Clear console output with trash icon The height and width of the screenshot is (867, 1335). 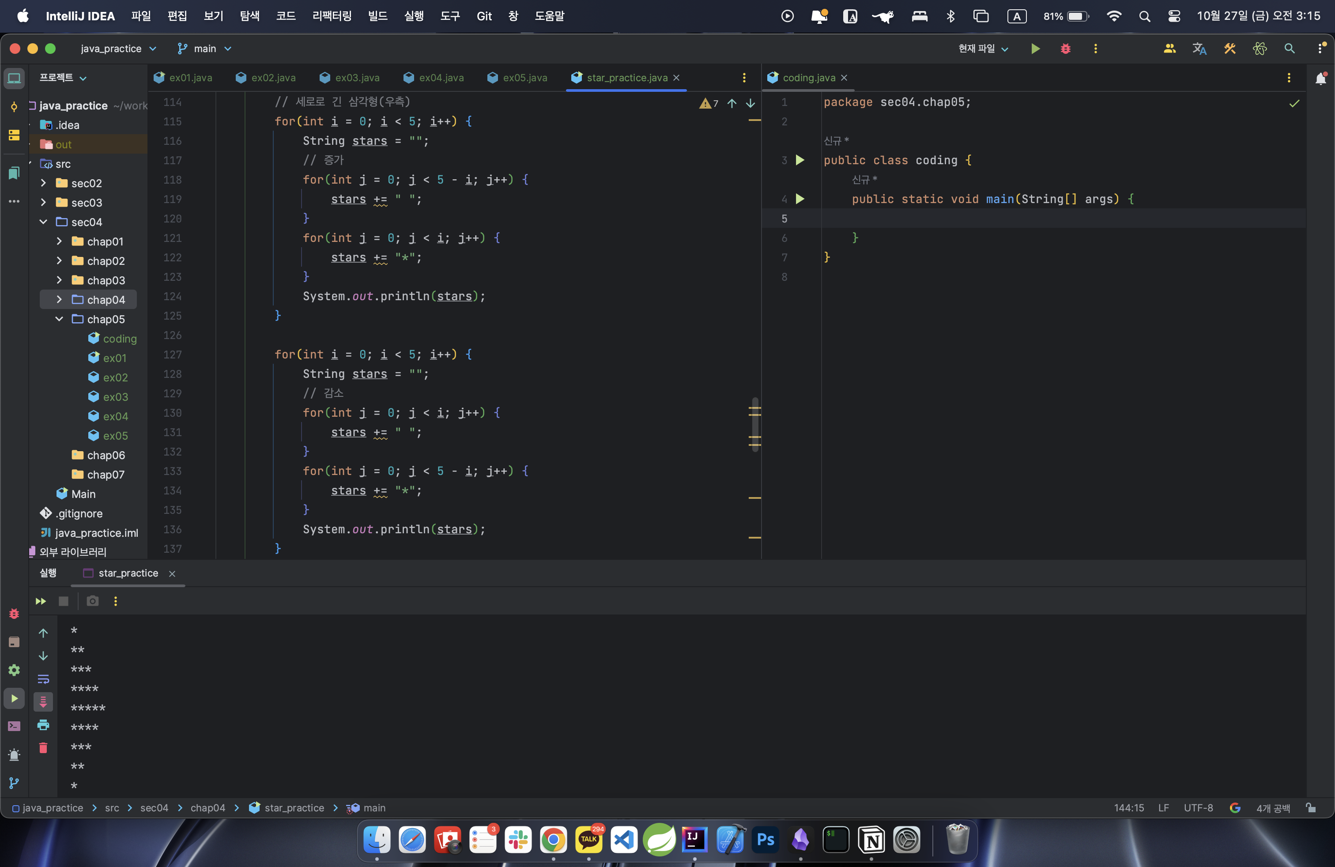tap(43, 747)
